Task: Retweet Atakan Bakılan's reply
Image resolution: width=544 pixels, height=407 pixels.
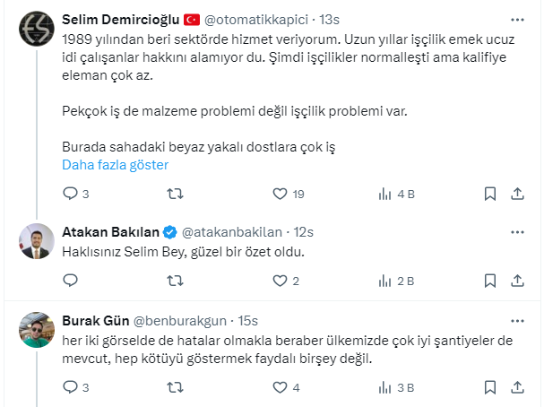Action: click(x=176, y=281)
